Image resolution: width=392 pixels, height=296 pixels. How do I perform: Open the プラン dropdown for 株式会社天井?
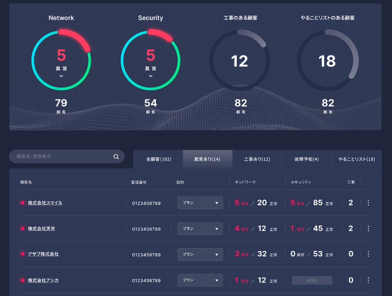[x=200, y=228]
